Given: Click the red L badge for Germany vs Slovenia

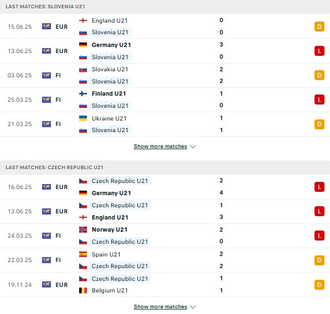Looking at the screenshot, I should [x=319, y=51].
